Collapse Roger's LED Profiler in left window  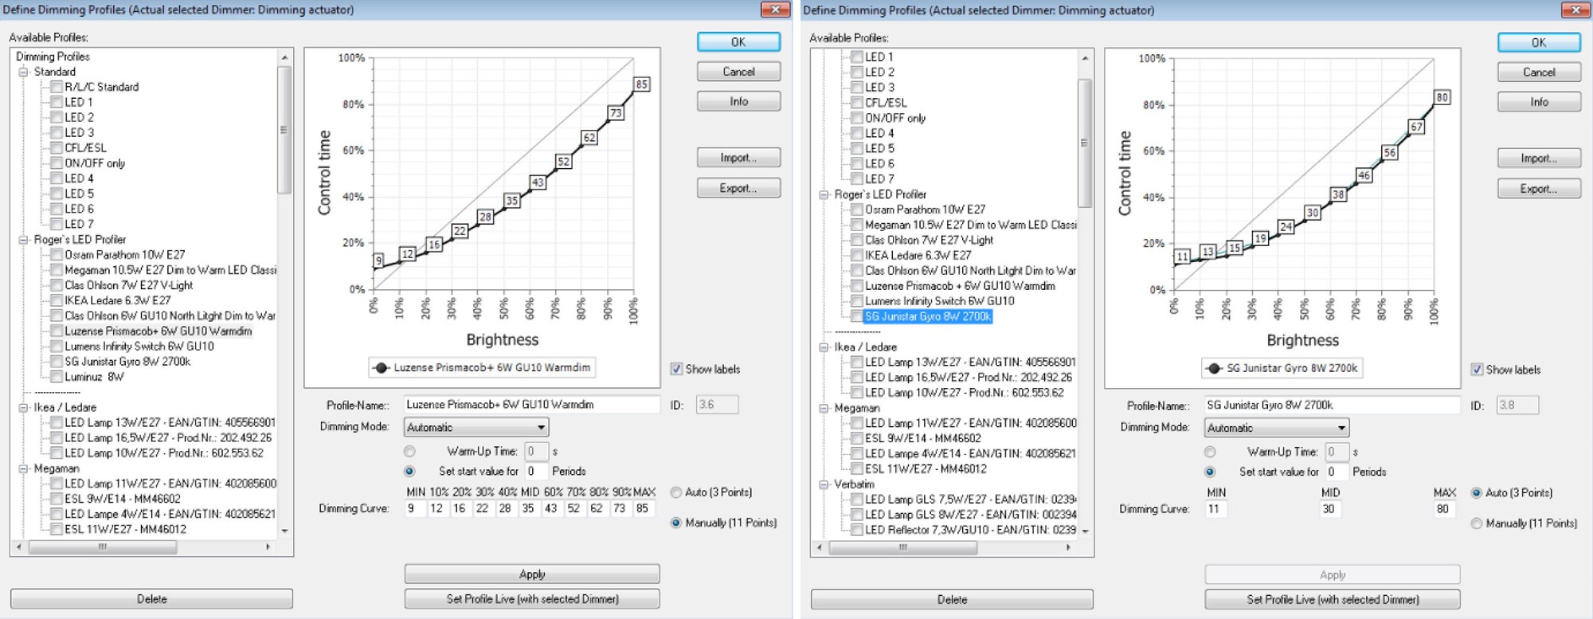tap(24, 239)
